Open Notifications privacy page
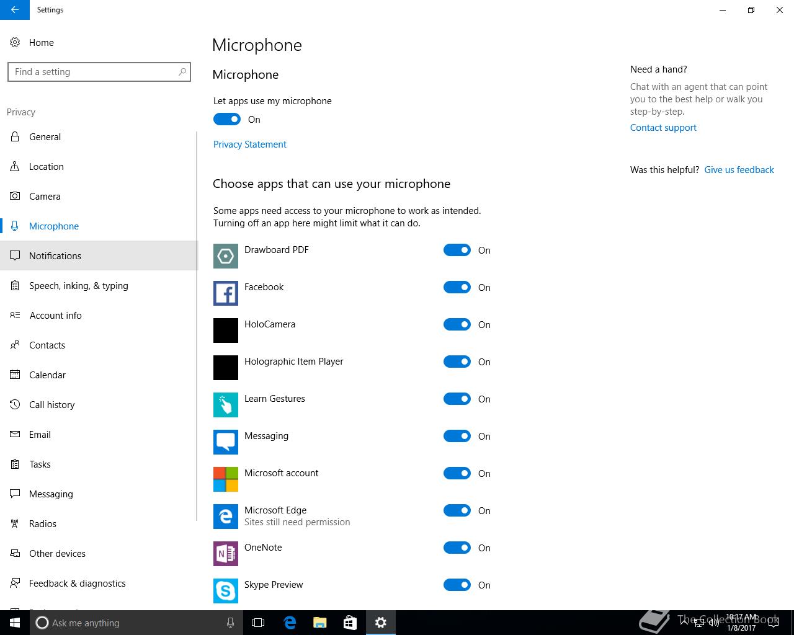This screenshot has height=635, width=794. point(98,256)
